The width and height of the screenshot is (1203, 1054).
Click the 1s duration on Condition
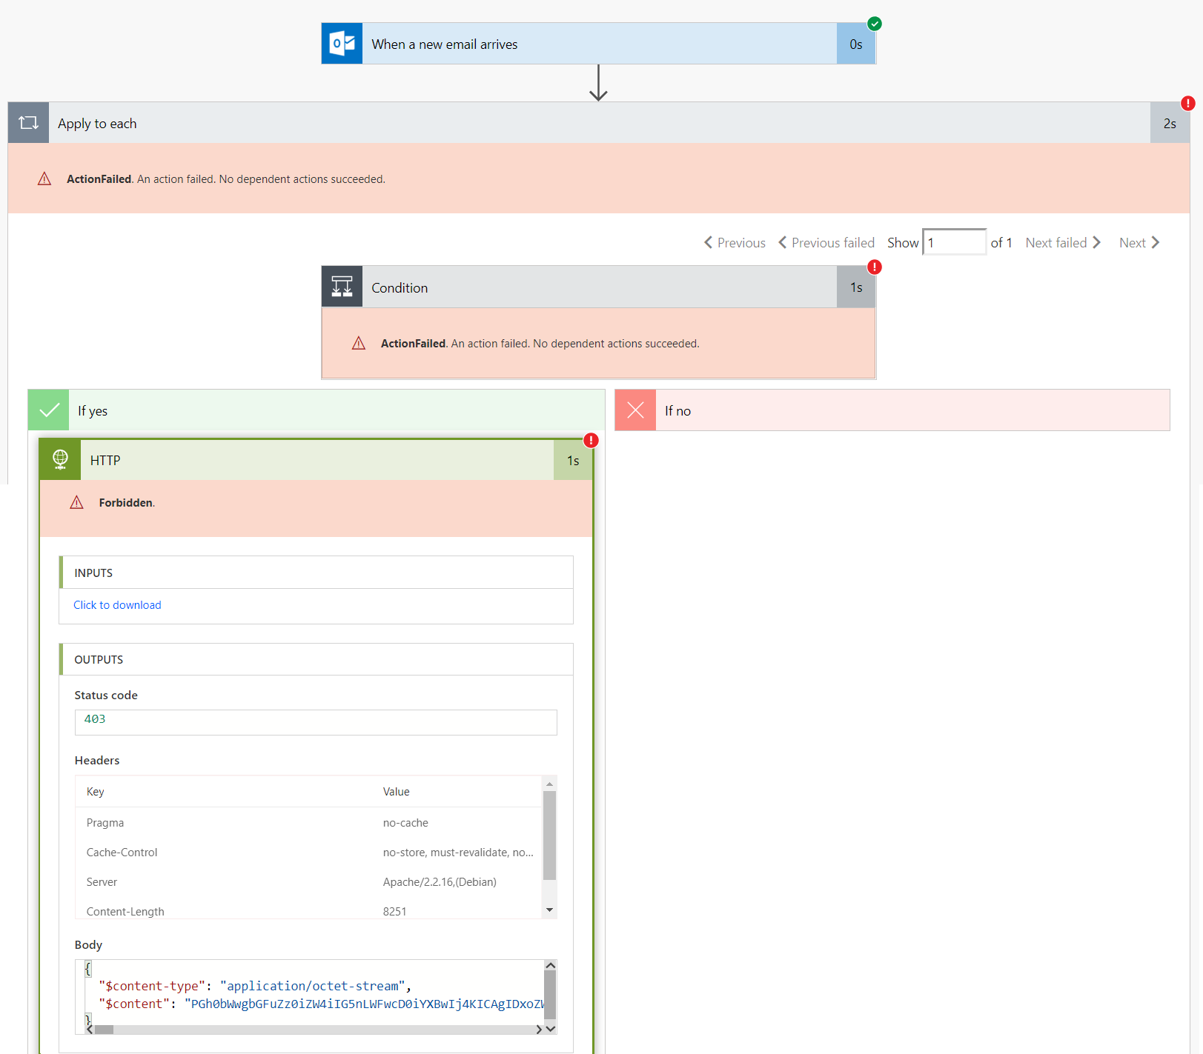coord(856,287)
